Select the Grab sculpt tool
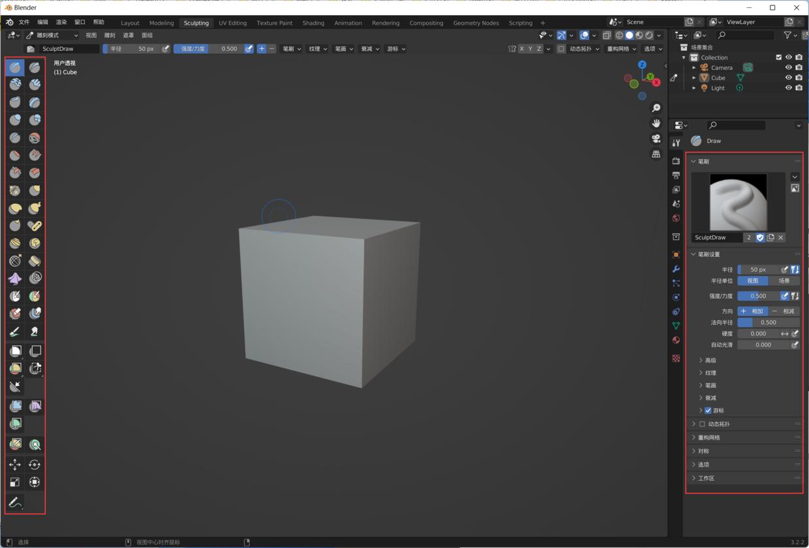809x548 pixels. [35, 190]
